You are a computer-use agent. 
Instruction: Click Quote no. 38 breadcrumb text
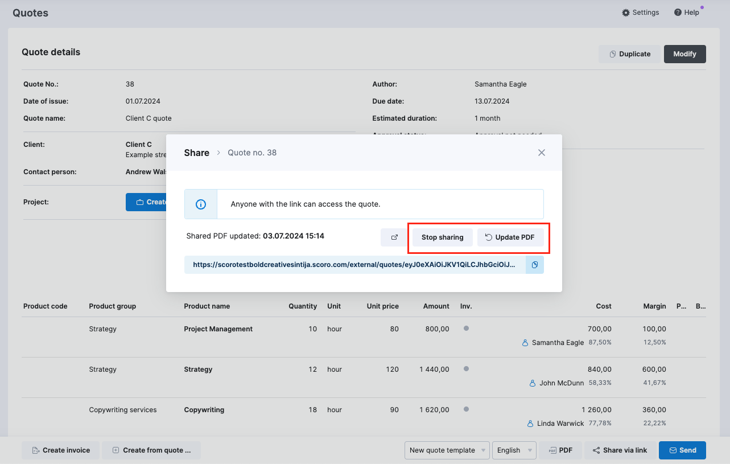pyautogui.click(x=252, y=153)
